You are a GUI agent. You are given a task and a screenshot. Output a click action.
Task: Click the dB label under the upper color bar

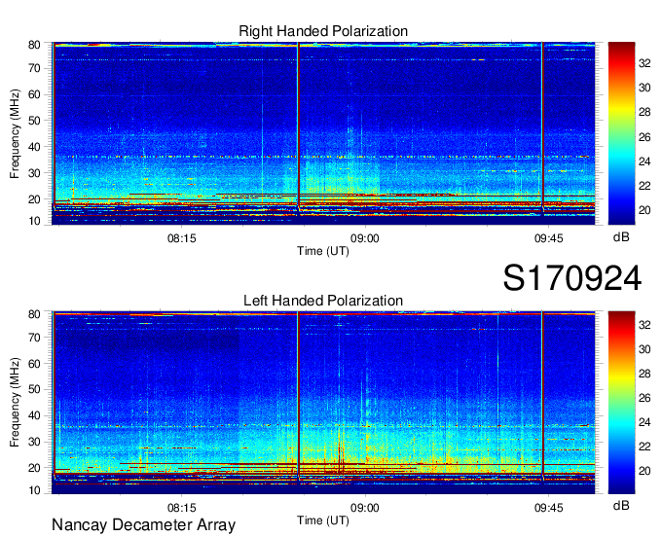[x=621, y=237]
